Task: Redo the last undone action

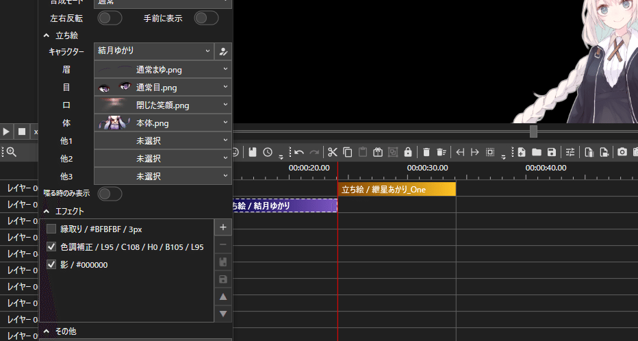Action: 314,152
